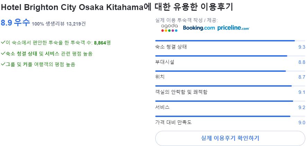
Task: Click the green checkmark beside 8,864명 guests line
Action: pyautogui.click(x=3, y=42)
